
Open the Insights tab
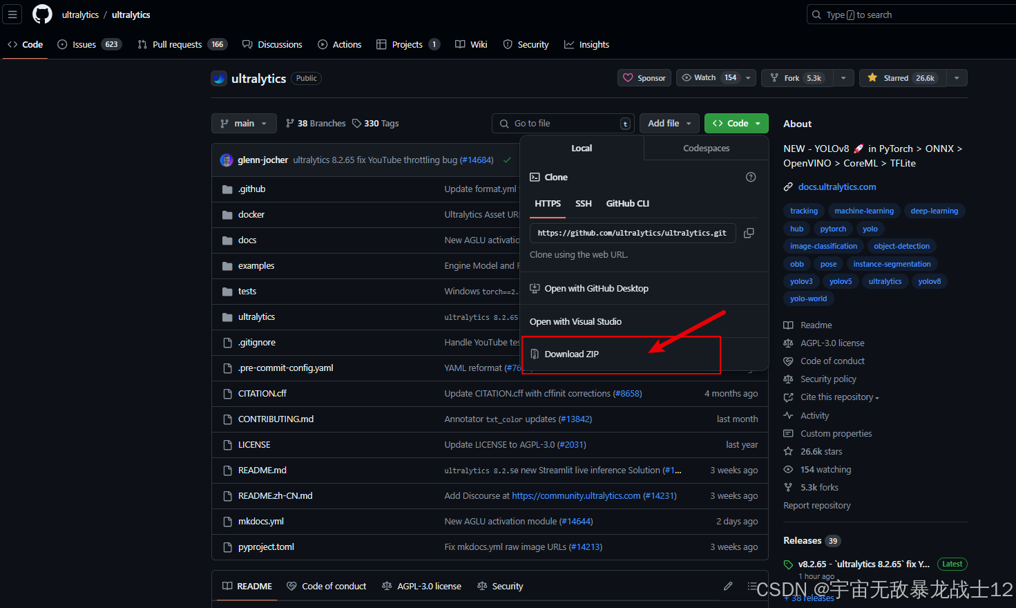(x=586, y=45)
